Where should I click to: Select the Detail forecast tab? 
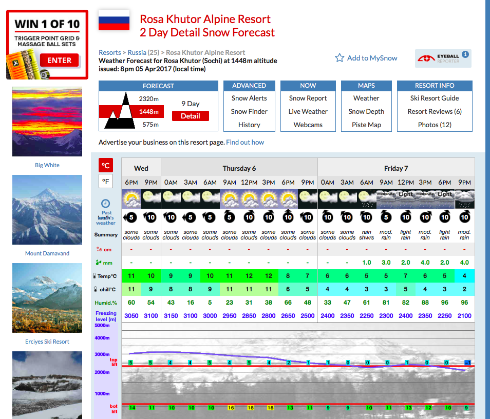191,116
